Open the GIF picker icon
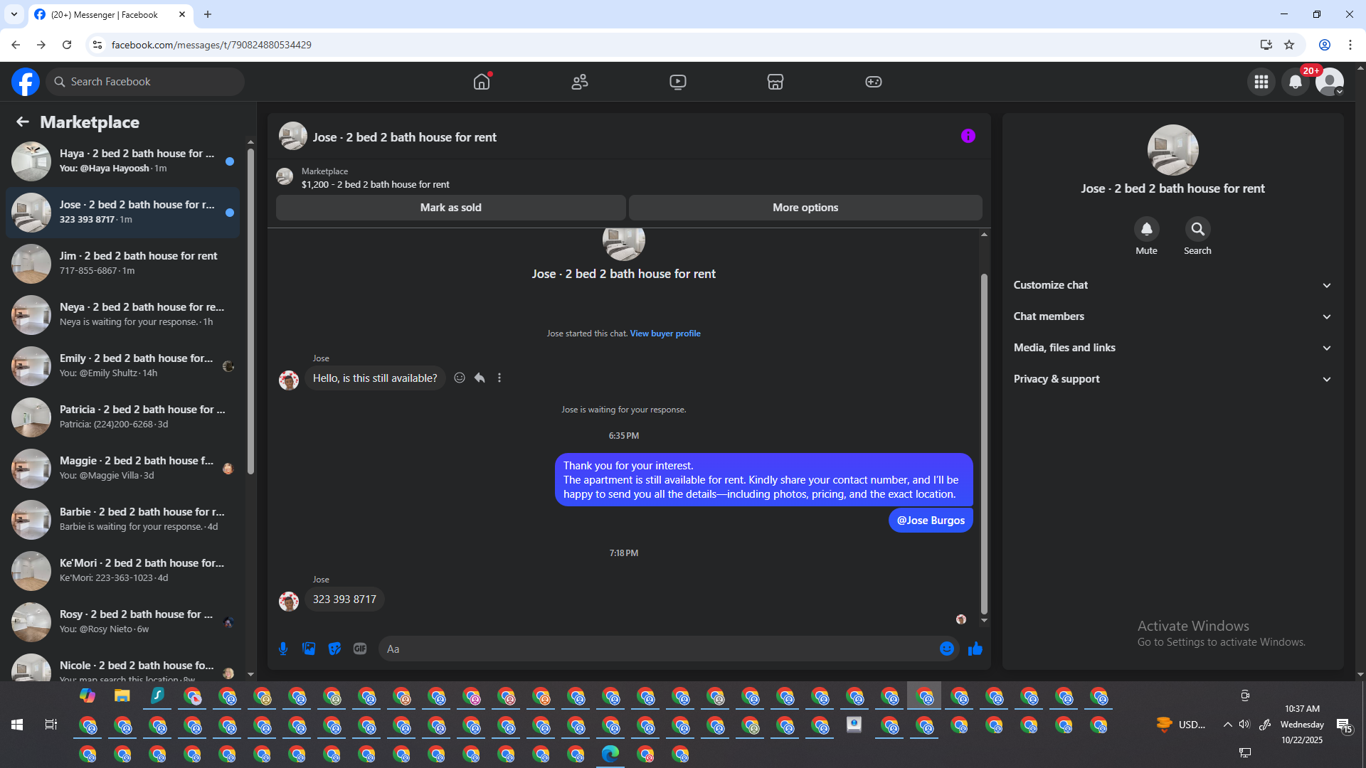Viewport: 1366px width, 768px height. pos(360,649)
